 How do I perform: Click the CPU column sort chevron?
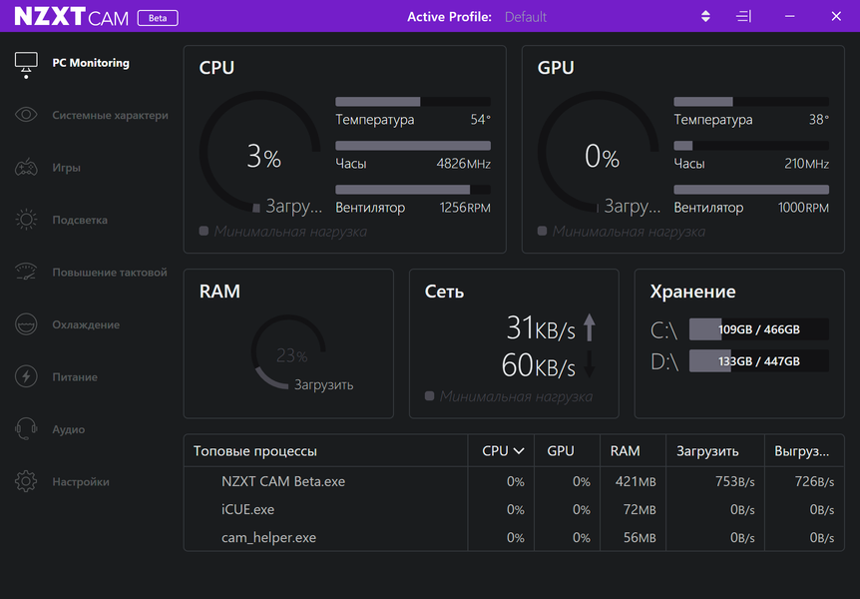pos(519,451)
